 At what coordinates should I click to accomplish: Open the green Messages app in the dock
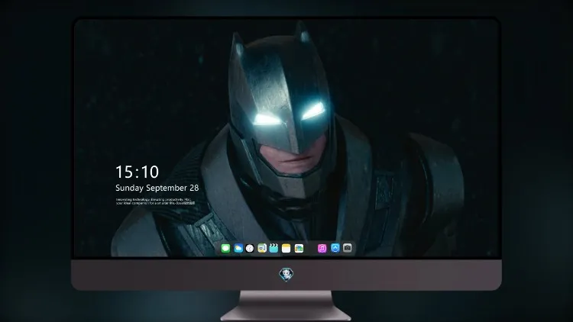pyautogui.click(x=225, y=248)
